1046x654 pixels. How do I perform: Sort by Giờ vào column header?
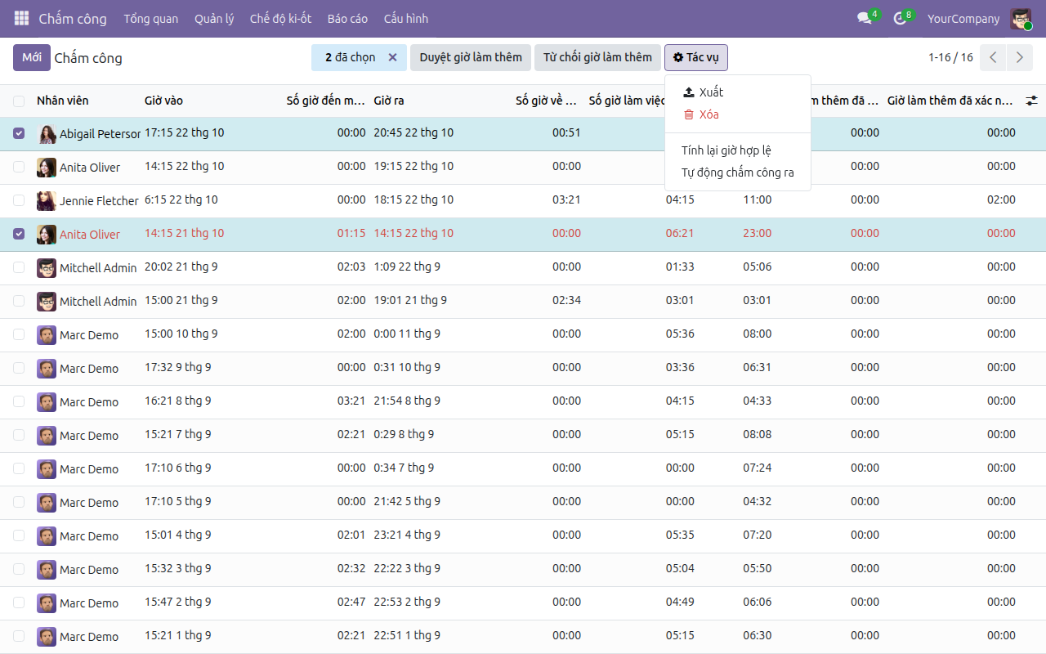pyautogui.click(x=163, y=101)
